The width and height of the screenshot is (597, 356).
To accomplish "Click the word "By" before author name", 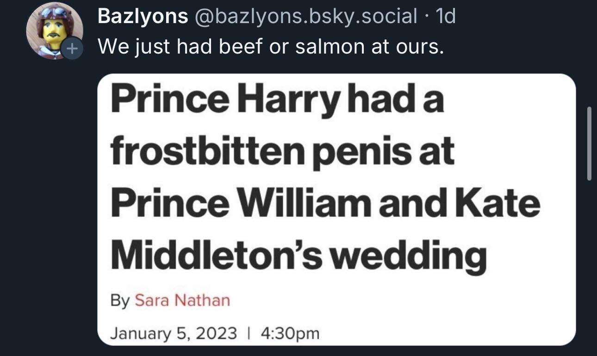I will tap(120, 301).
